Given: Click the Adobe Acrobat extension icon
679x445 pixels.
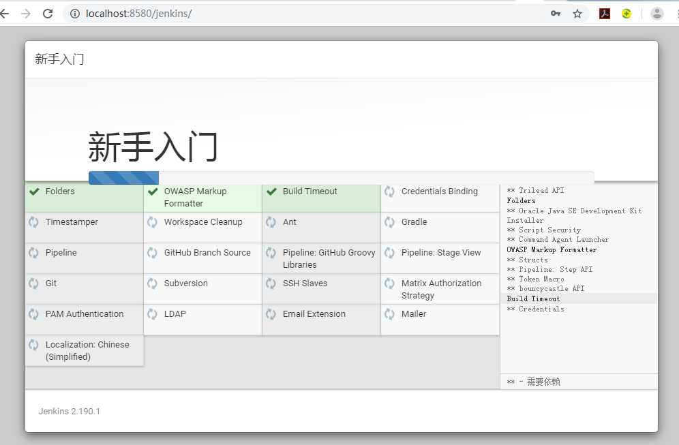Looking at the screenshot, I should [605, 14].
